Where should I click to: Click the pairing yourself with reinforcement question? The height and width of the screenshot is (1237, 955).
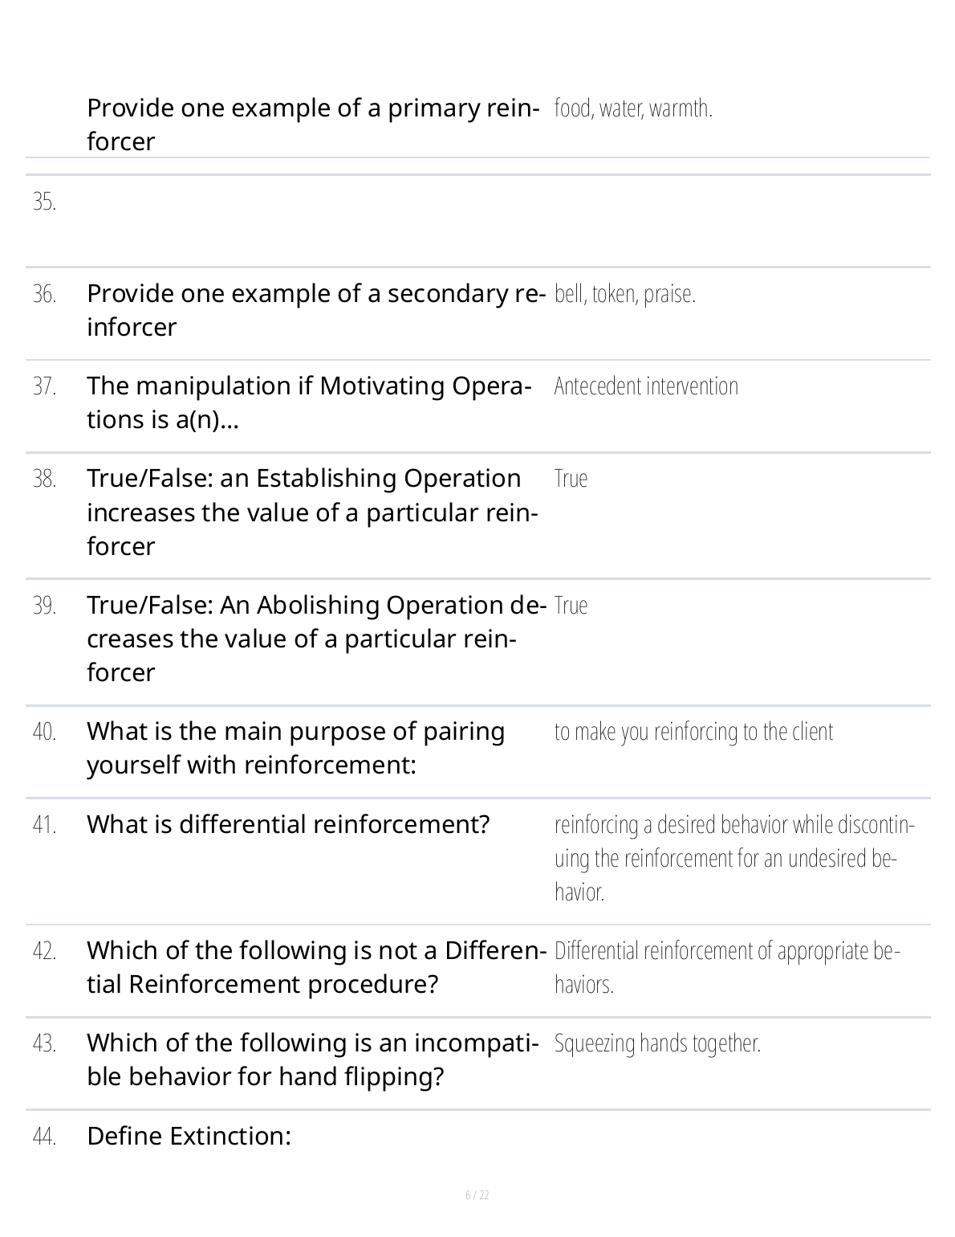click(295, 748)
